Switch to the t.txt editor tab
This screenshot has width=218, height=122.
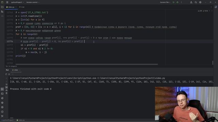point(22,7)
